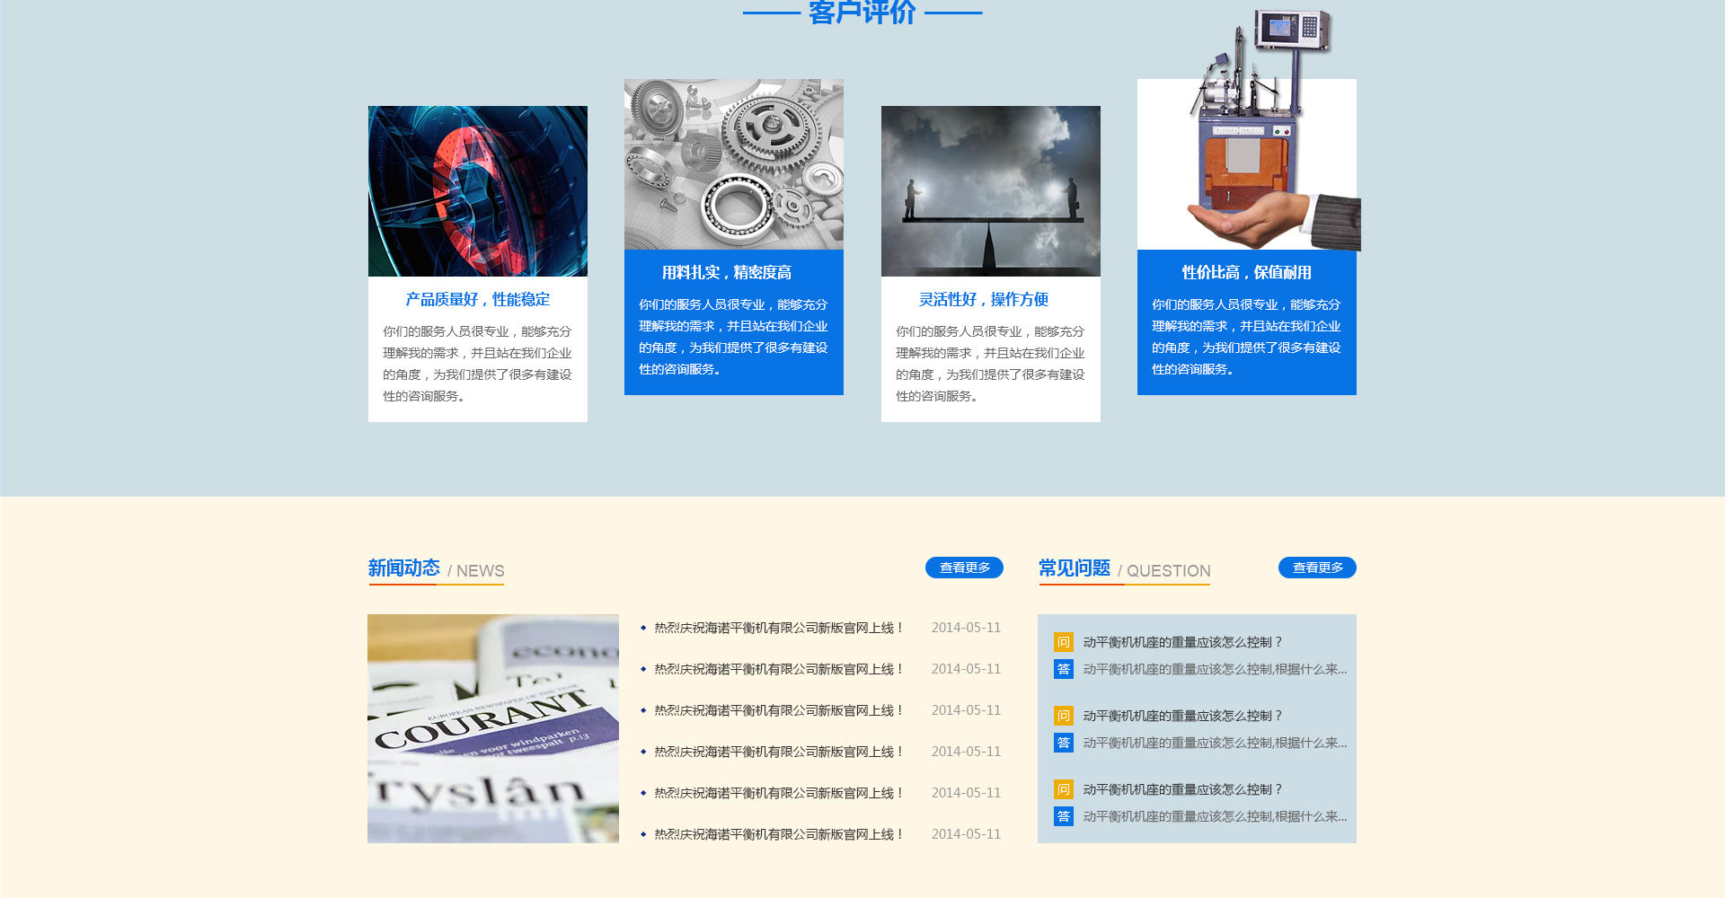Viewport: 1725px width, 898px height.
Task: Open the first news headline in the list
Action: click(778, 628)
